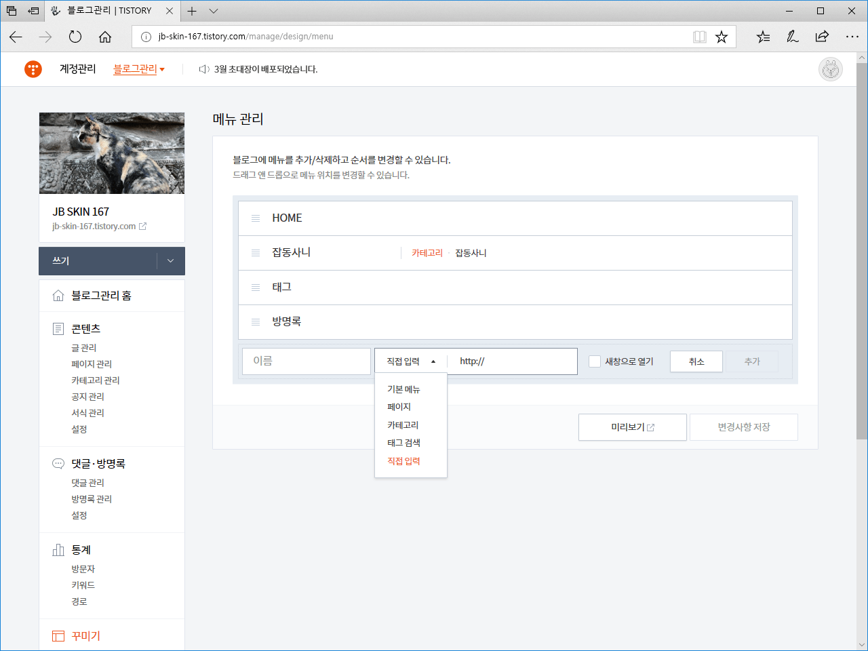The image size is (868, 651).
Task: Click the 변경사항 저장 button
Action: (x=744, y=427)
